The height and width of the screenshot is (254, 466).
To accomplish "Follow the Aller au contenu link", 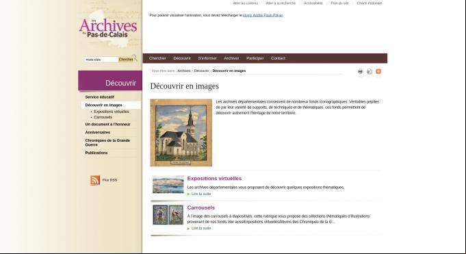I will (x=246, y=3).
